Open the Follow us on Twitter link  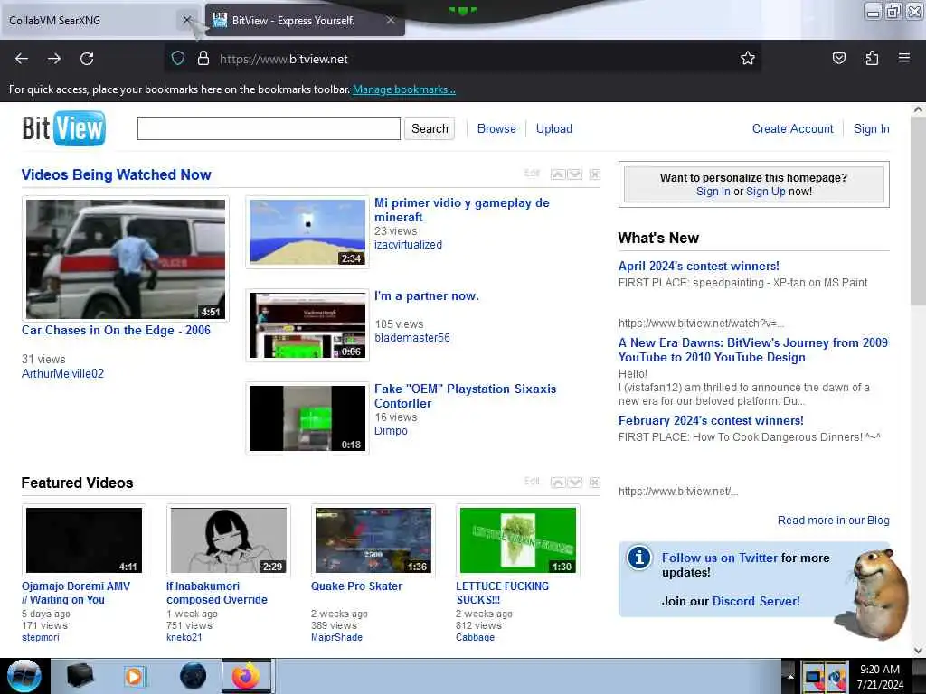click(x=720, y=558)
